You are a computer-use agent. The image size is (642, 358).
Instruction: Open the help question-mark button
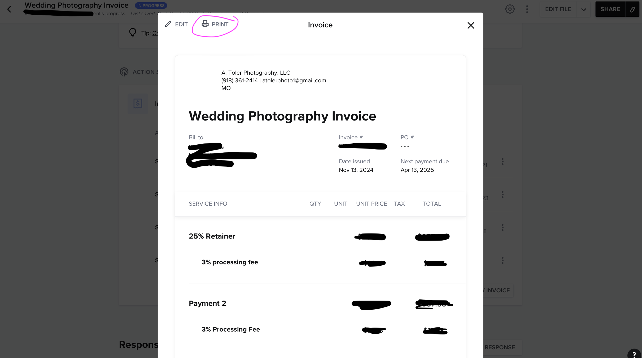(x=634, y=354)
